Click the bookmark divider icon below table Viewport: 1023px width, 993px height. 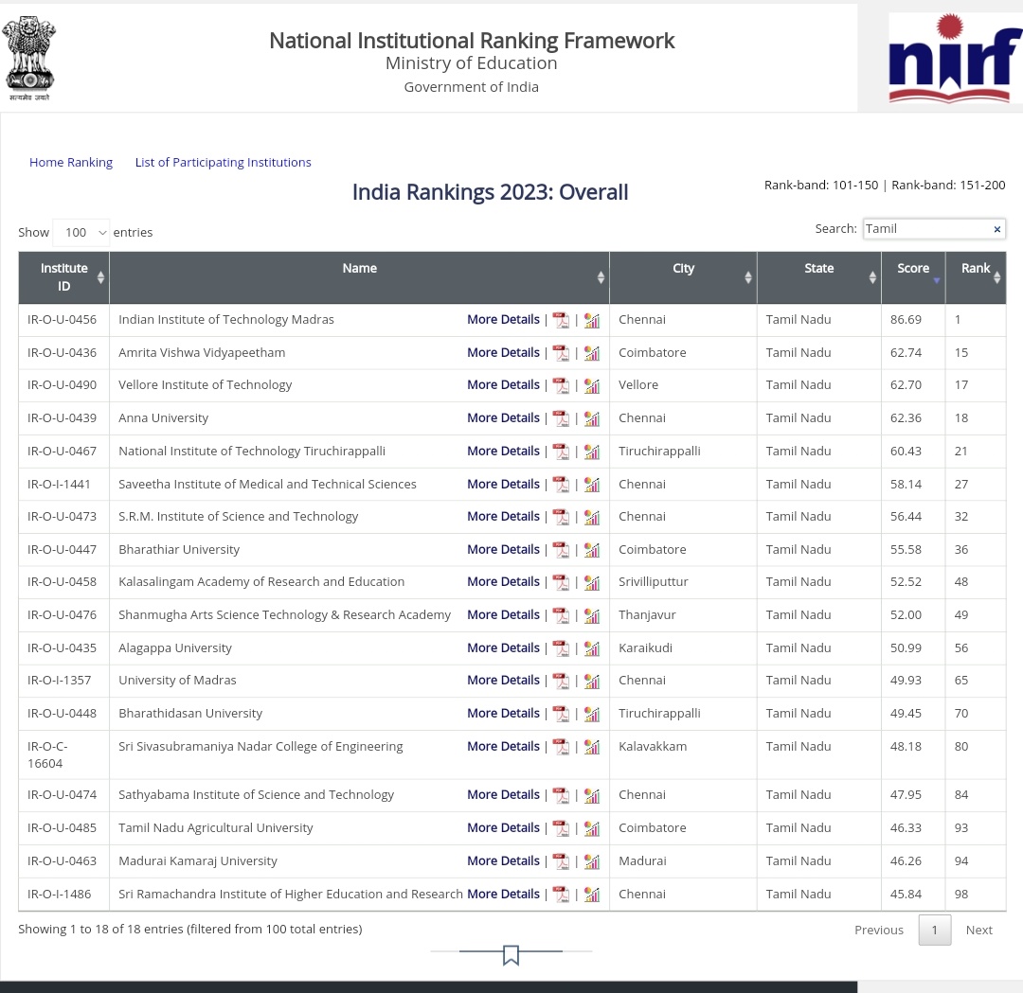pos(511,955)
